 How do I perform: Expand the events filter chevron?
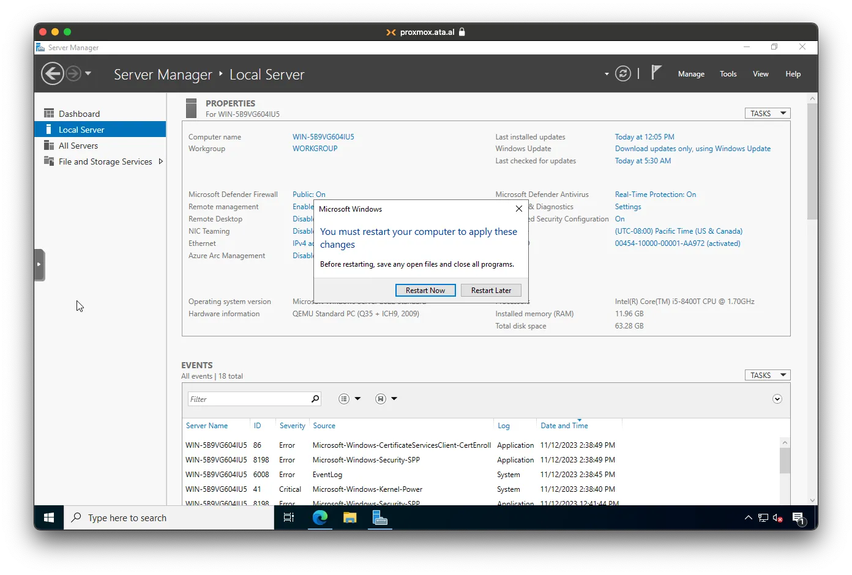777,399
